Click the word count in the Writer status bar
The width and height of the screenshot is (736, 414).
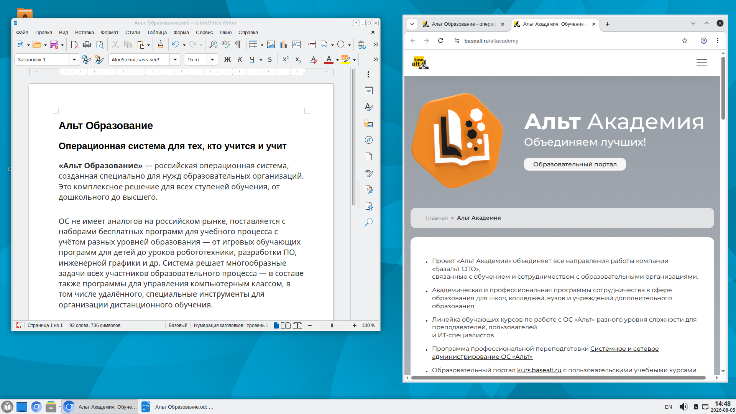click(x=95, y=325)
